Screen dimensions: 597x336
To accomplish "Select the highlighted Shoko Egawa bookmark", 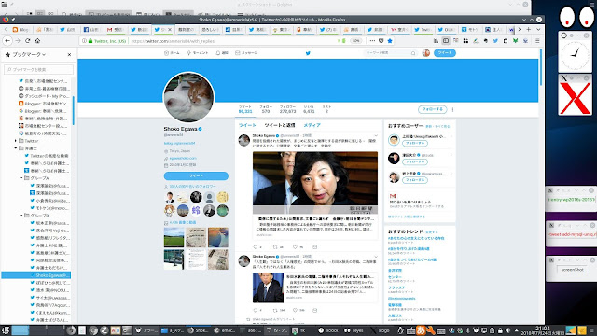I will tap(35, 275).
